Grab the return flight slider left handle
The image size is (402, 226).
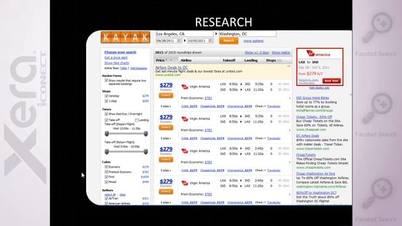(107, 152)
